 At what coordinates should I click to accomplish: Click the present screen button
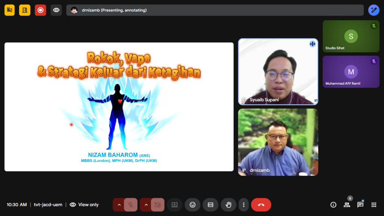(174, 205)
